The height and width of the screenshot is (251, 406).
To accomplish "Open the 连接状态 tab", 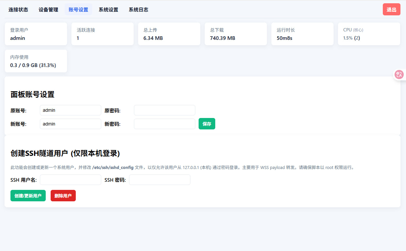I will (x=18, y=10).
